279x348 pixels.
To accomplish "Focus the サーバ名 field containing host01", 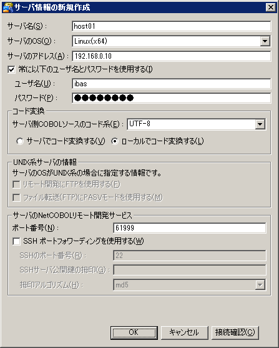I will click(x=171, y=26).
